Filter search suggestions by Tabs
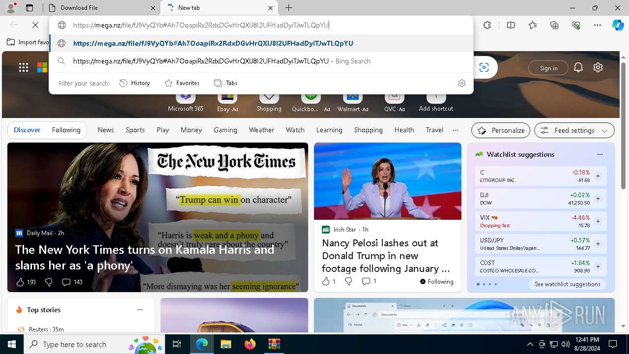Image resolution: width=629 pixels, height=354 pixels. pyautogui.click(x=226, y=83)
